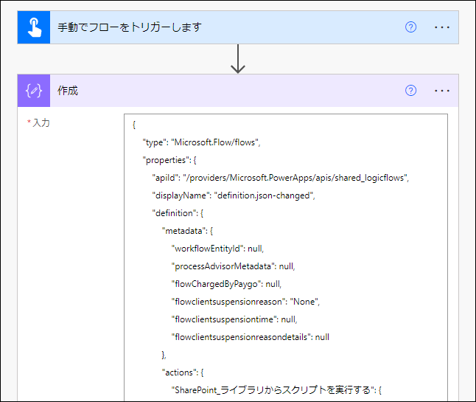The width and height of the screenshot is (476, 402).
Task: Click the "actions" key line
Action: coord(183,372)
